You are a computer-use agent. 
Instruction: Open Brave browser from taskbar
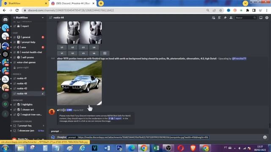(x=193, y=148)
